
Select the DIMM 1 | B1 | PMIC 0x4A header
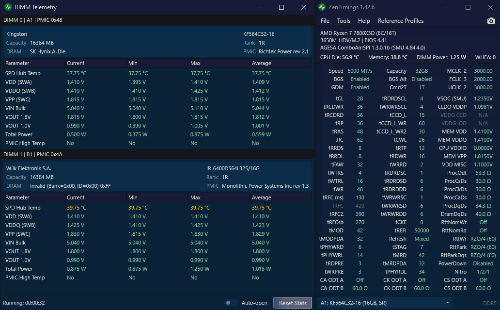pos(157,154)
